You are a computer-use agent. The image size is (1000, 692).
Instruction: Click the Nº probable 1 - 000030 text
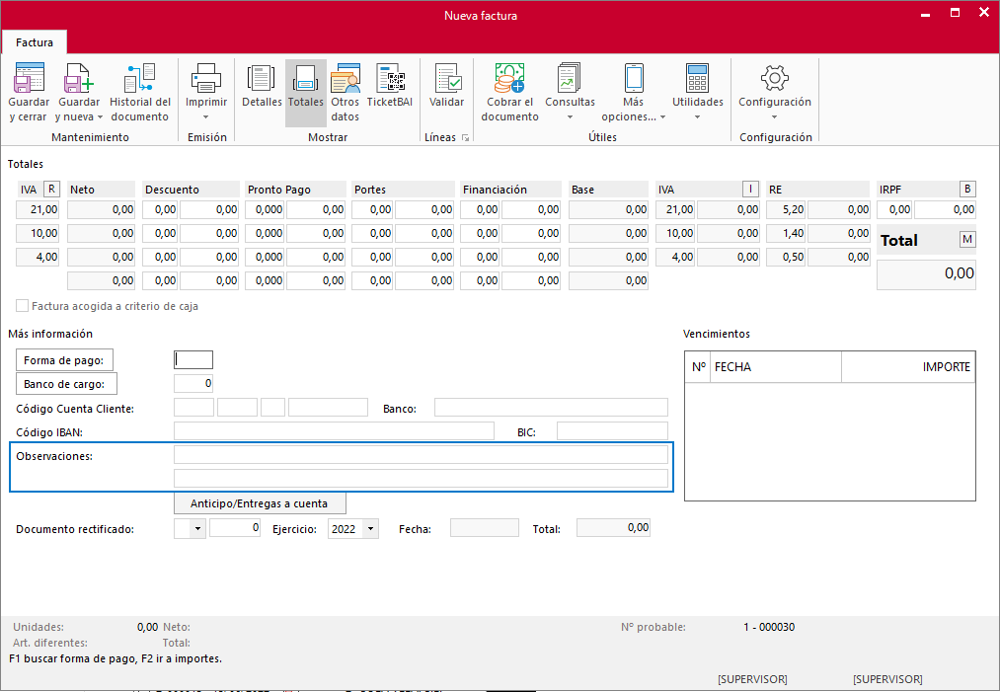coord(769,627)
